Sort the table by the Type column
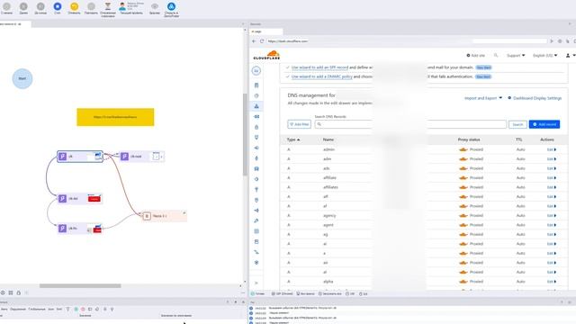 click(x=293, y=139)
